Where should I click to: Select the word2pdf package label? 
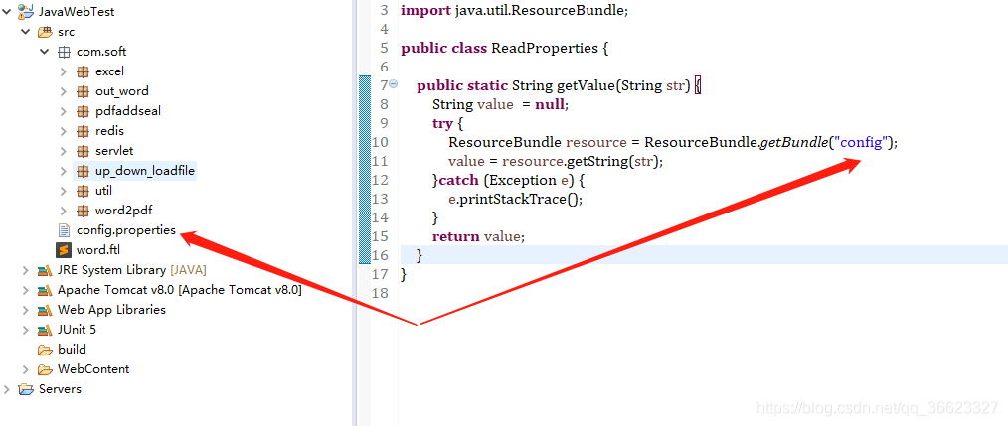click(x=124, y=211)
